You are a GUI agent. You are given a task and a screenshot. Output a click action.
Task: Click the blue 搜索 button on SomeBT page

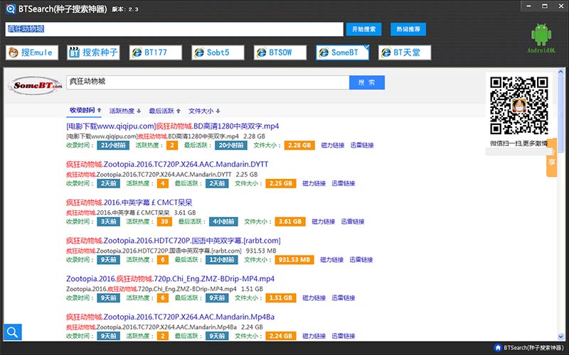pyautogui.click(x=367, y=82)
